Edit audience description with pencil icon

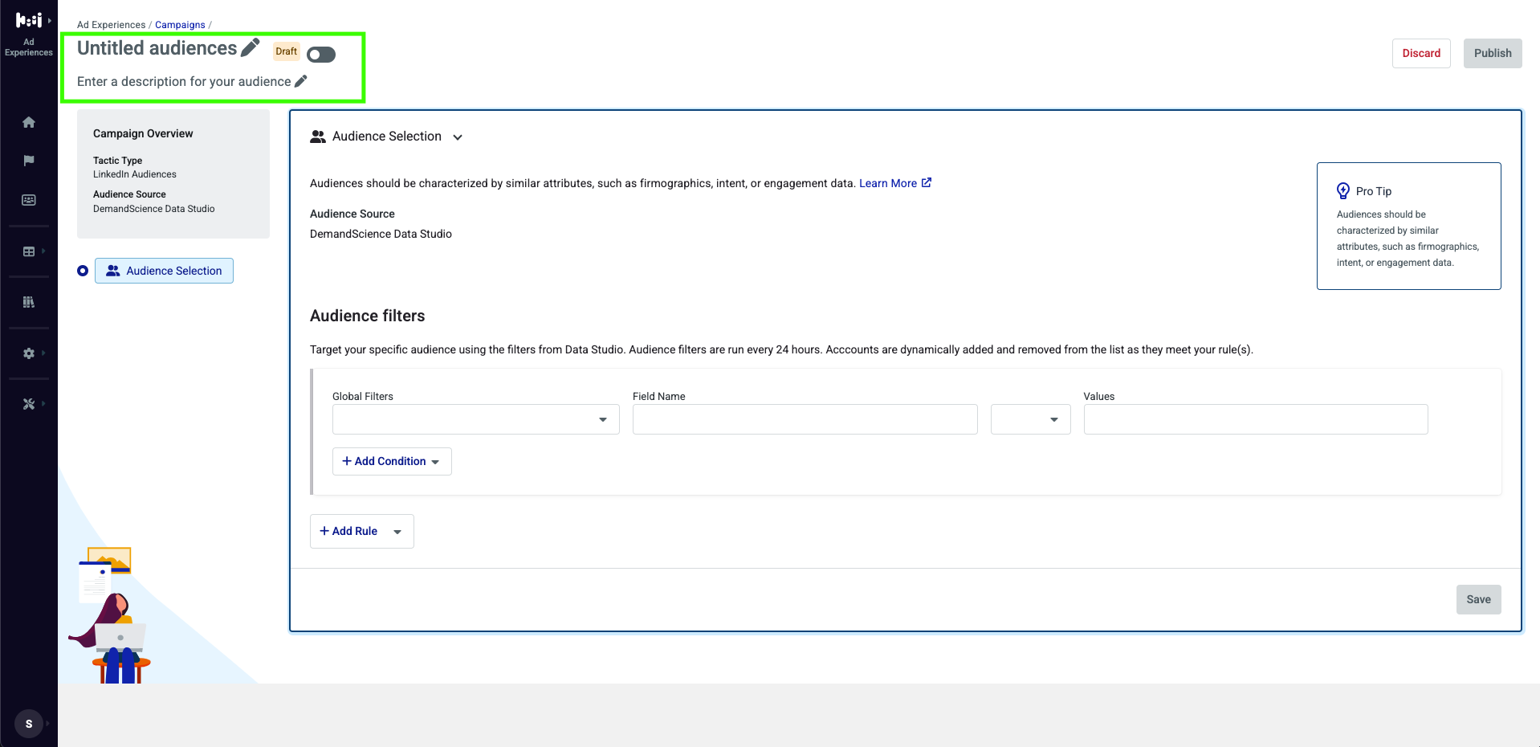(301, 81)
